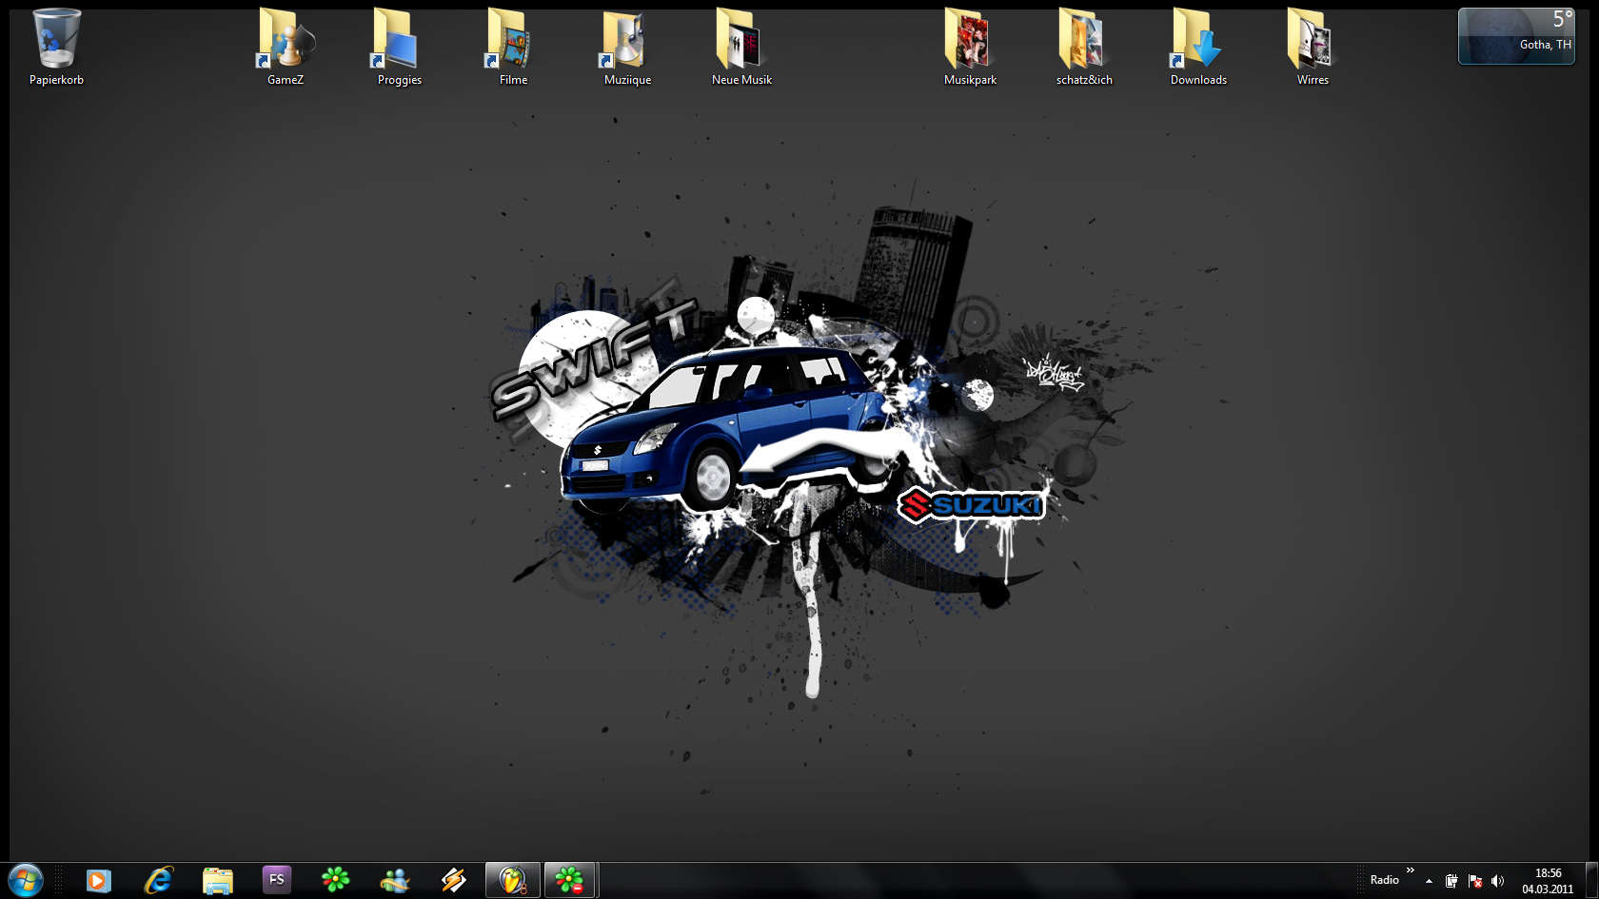This screenshot has width=1599, height=899.
Task: Launch Internet Explorer from taskbar
Action: tap(158, 881)
